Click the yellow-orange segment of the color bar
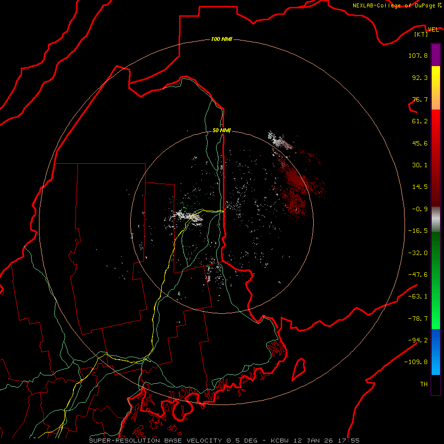444x444 pixels. pyautogui.click(x=436, y=88)
